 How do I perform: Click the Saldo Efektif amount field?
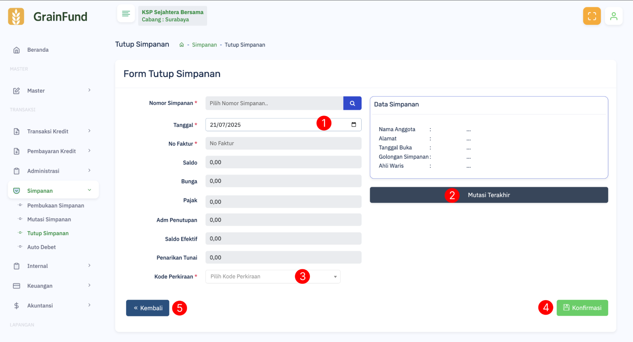(283, 238)
